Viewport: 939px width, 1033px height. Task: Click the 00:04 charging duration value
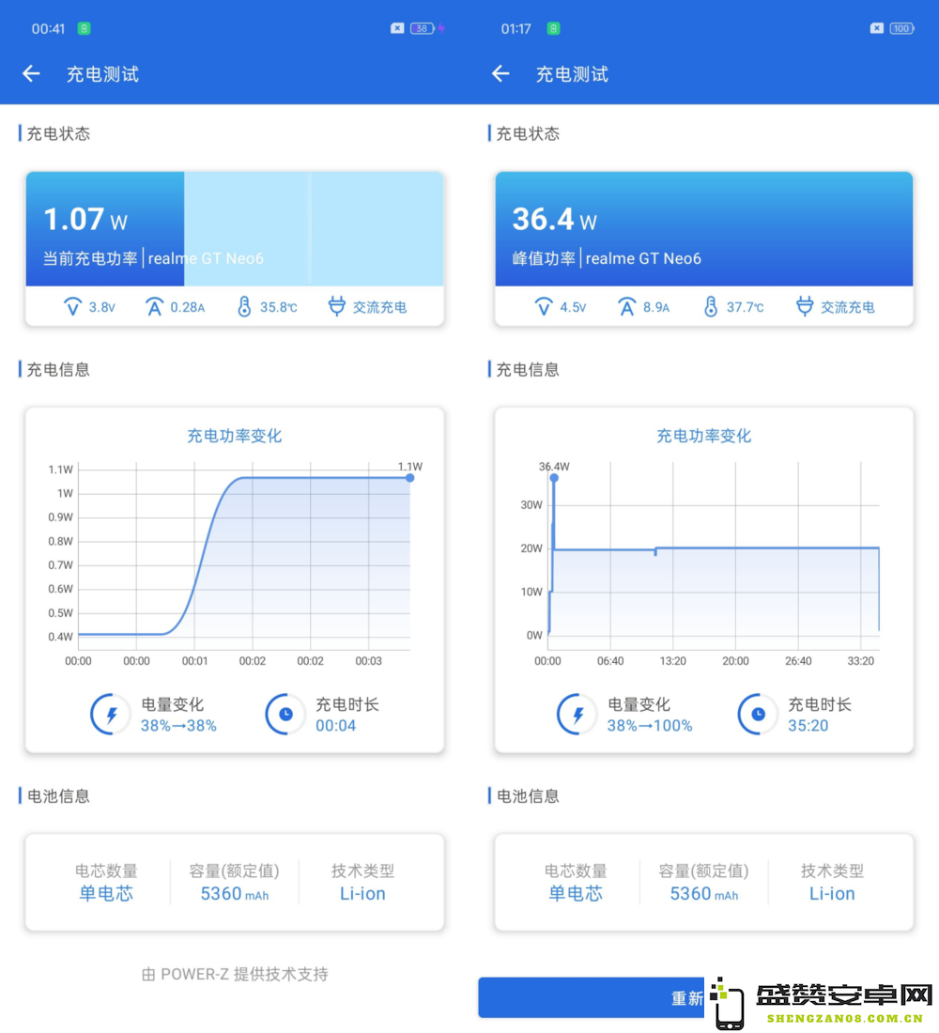click(335, 725)
